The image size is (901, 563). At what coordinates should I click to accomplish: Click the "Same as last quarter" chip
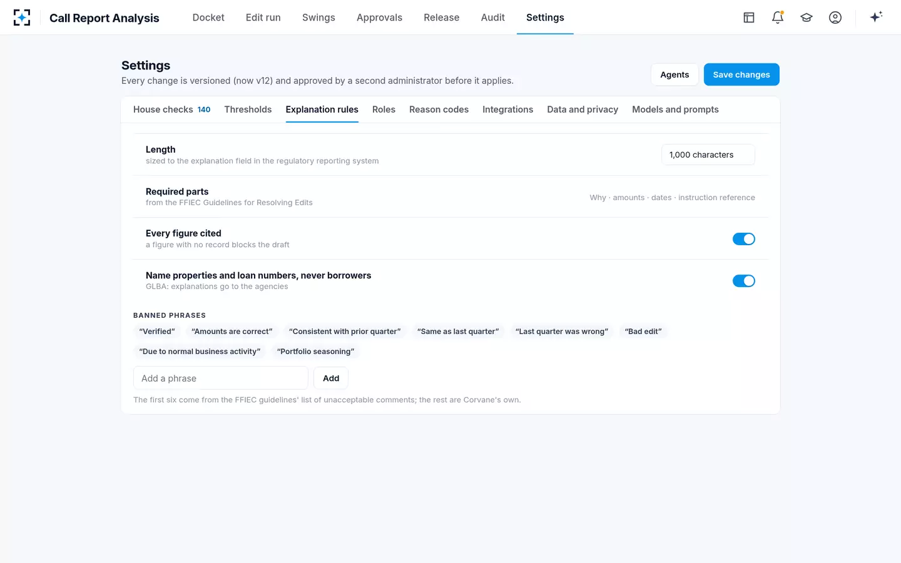tap(458, 332)
